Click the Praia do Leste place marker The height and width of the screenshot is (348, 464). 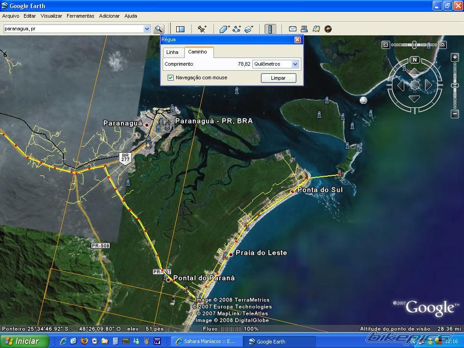[231, 255]
